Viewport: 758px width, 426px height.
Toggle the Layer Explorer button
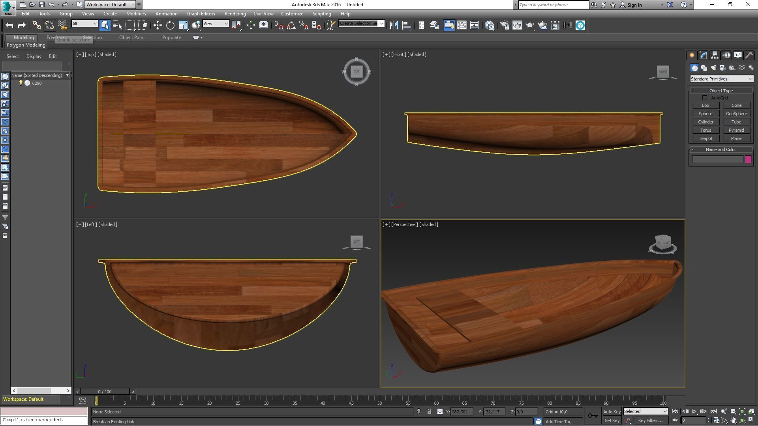pyautogui.click(x=434, y=25)
